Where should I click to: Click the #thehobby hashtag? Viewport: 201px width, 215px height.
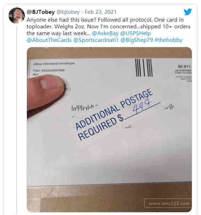pos(168,40)
